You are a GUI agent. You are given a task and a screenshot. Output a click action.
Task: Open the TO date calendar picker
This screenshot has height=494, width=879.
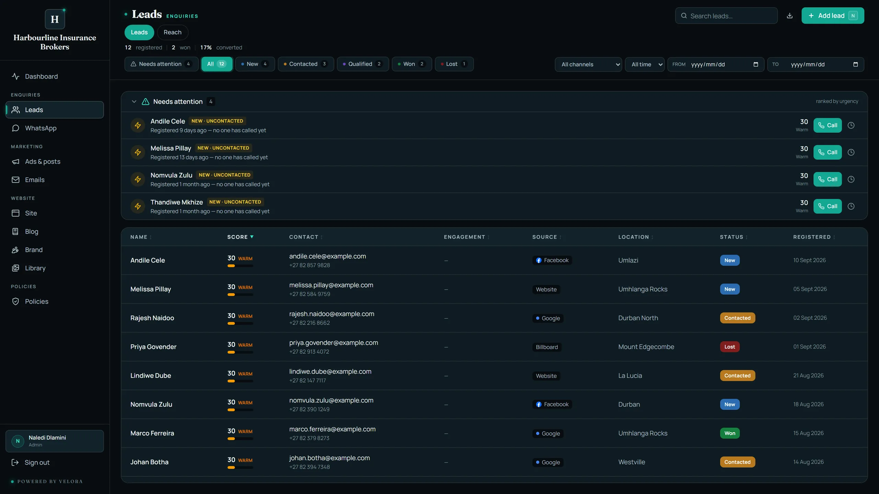(x=855, y=64)
